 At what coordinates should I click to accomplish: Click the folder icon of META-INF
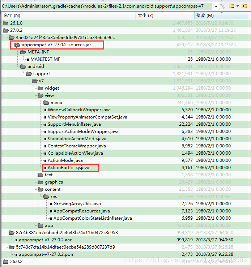tap(23, 52)
